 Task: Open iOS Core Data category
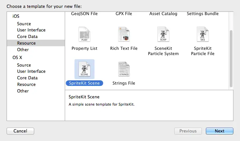point(27,36)
